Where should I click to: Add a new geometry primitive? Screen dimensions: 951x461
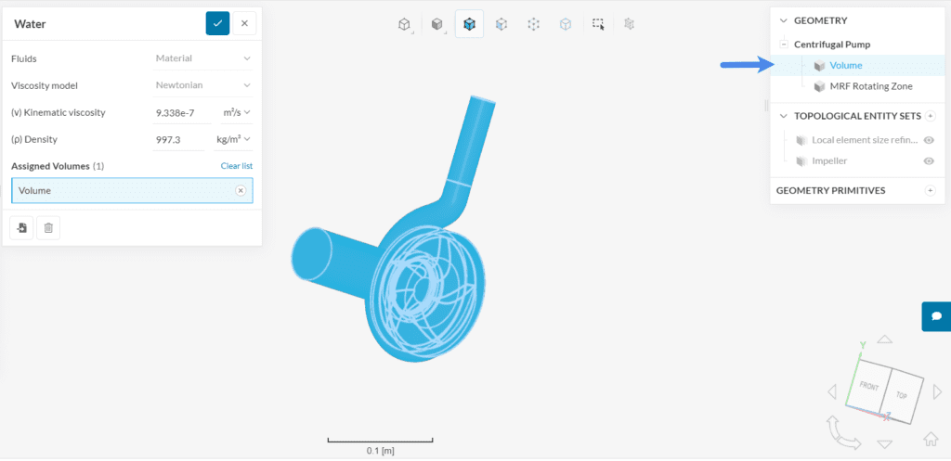click(931, 190)
